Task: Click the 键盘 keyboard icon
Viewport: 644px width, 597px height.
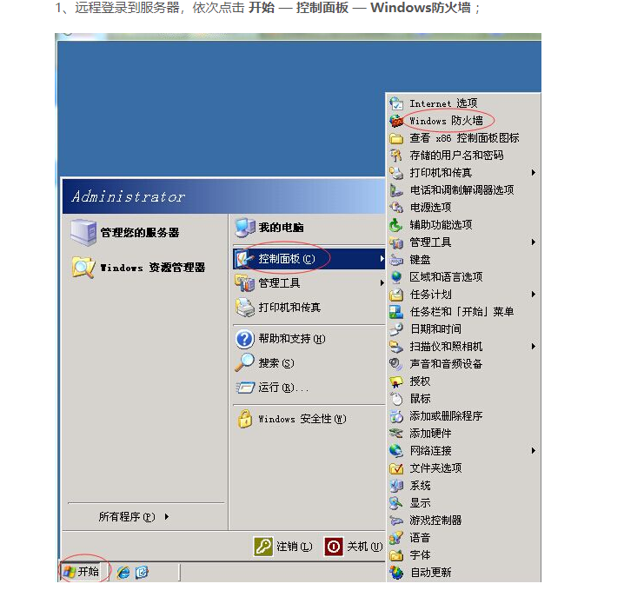Action: pos(396,260)
